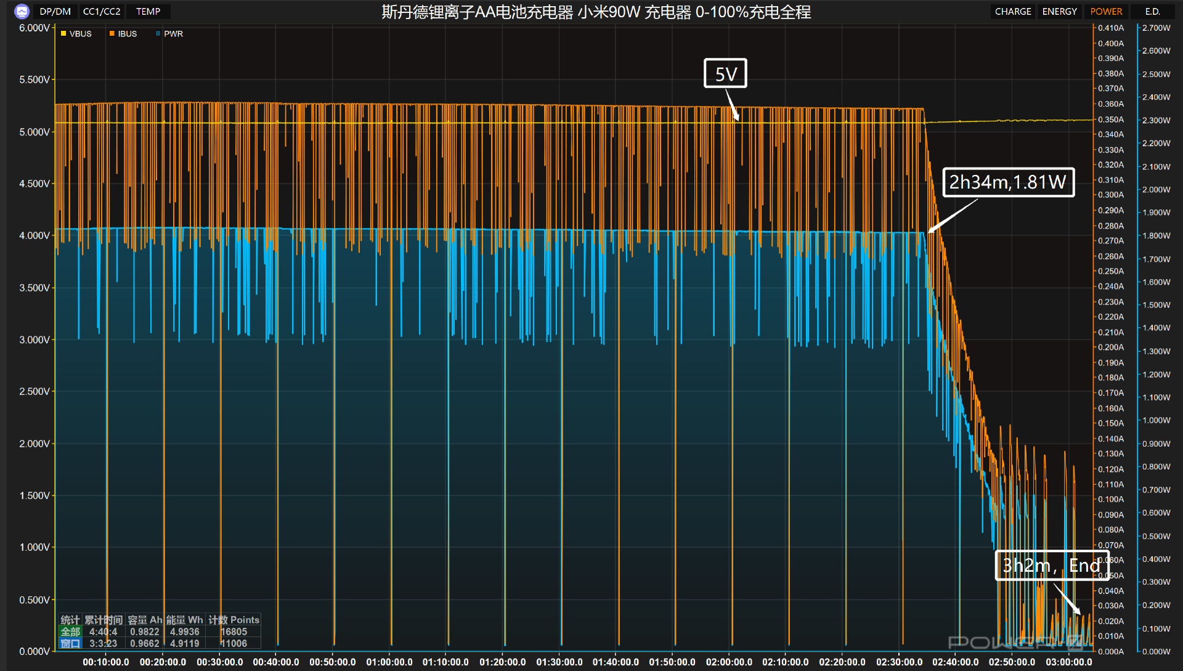Select the 全部 row label in stats table

(x=70, y=632)
